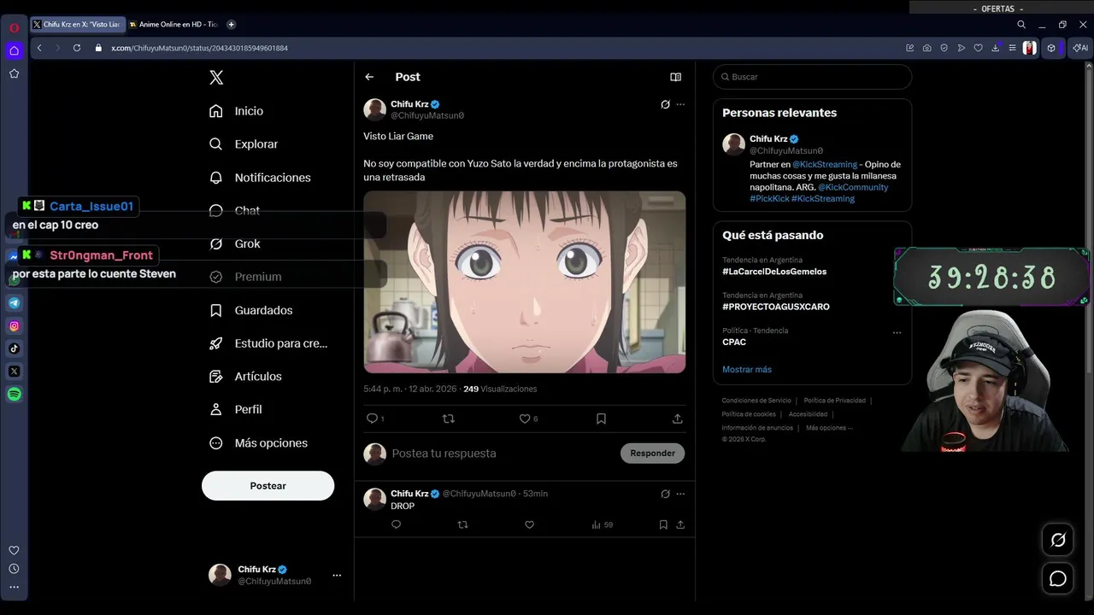Click the send/flow arrow toolbar icon
This screenshot has height=615, width=1094.
pyautogui.click(x=962, y=48)
